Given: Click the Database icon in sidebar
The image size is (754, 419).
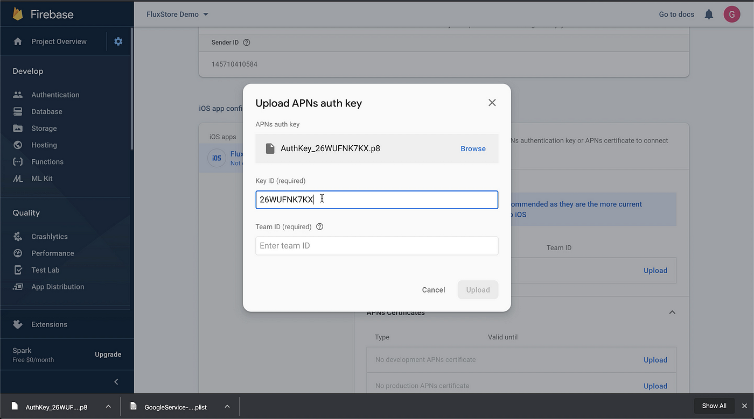Looking at the screenshot, I should point(18,111).
